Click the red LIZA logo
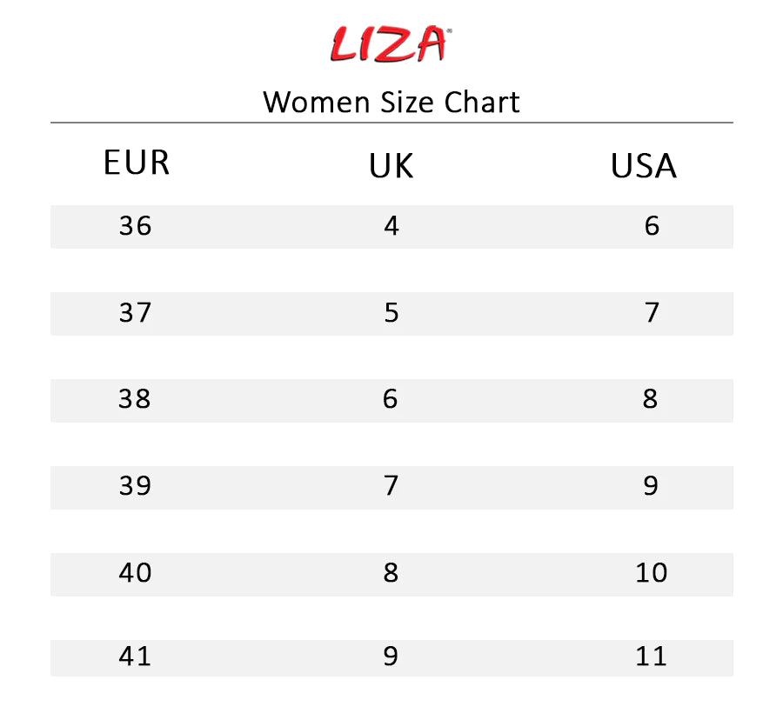 pyautogui.click(x=391, y=45)
